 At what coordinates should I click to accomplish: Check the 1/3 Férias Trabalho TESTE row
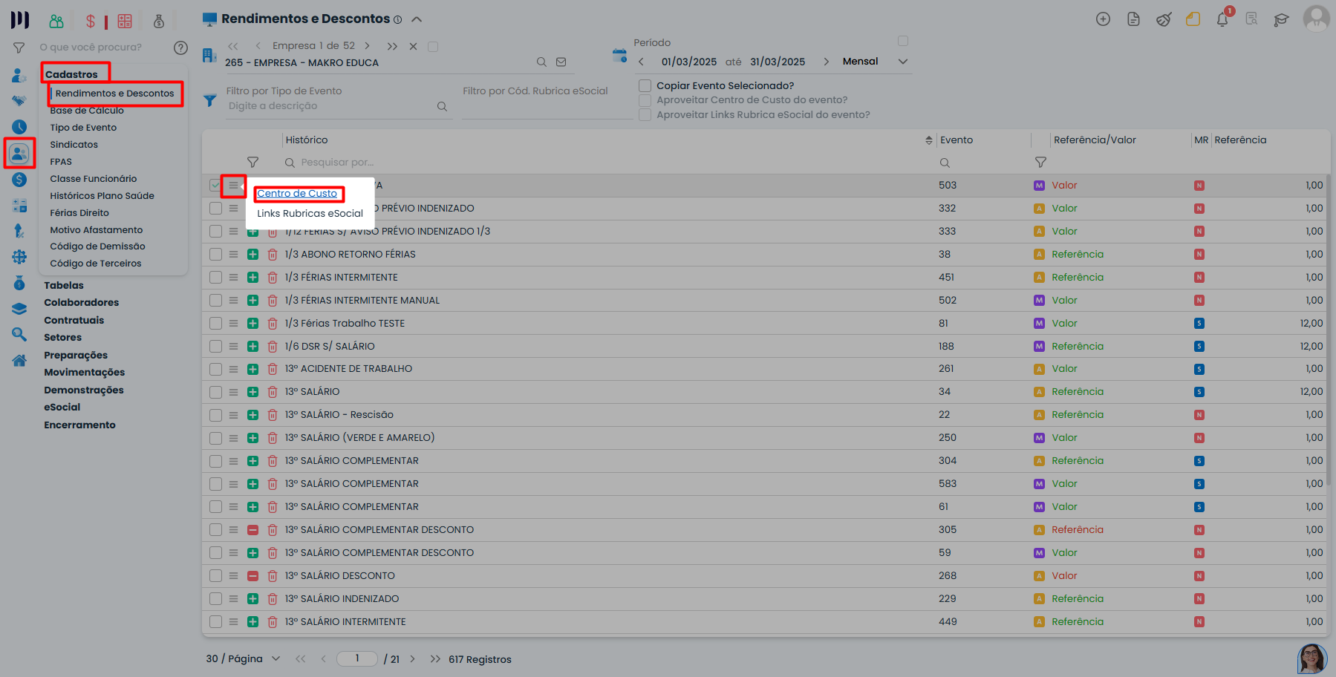tap(215, 324)
